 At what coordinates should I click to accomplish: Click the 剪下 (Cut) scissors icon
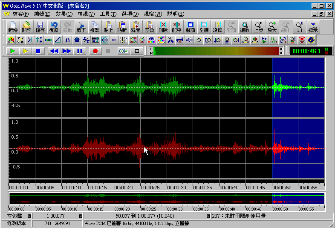click(81, 27)
